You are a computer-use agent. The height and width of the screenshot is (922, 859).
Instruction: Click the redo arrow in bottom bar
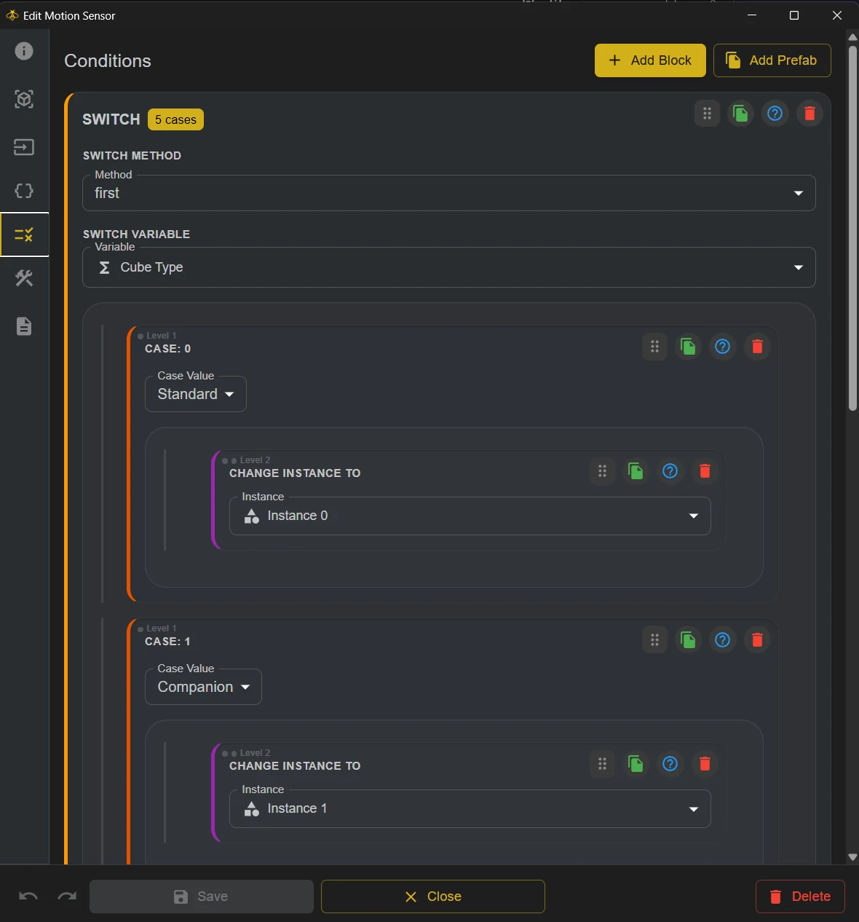(67, 897)
